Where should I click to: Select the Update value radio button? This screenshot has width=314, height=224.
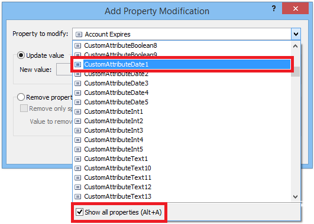pyautogui.click(x=21, y=55)
